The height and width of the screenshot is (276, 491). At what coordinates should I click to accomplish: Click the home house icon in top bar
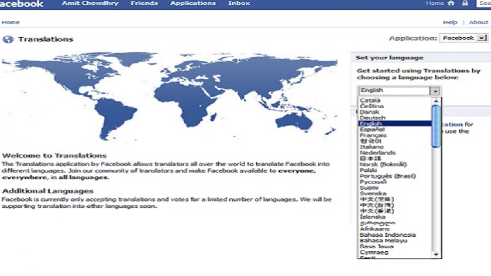click(x=451, y=3)
